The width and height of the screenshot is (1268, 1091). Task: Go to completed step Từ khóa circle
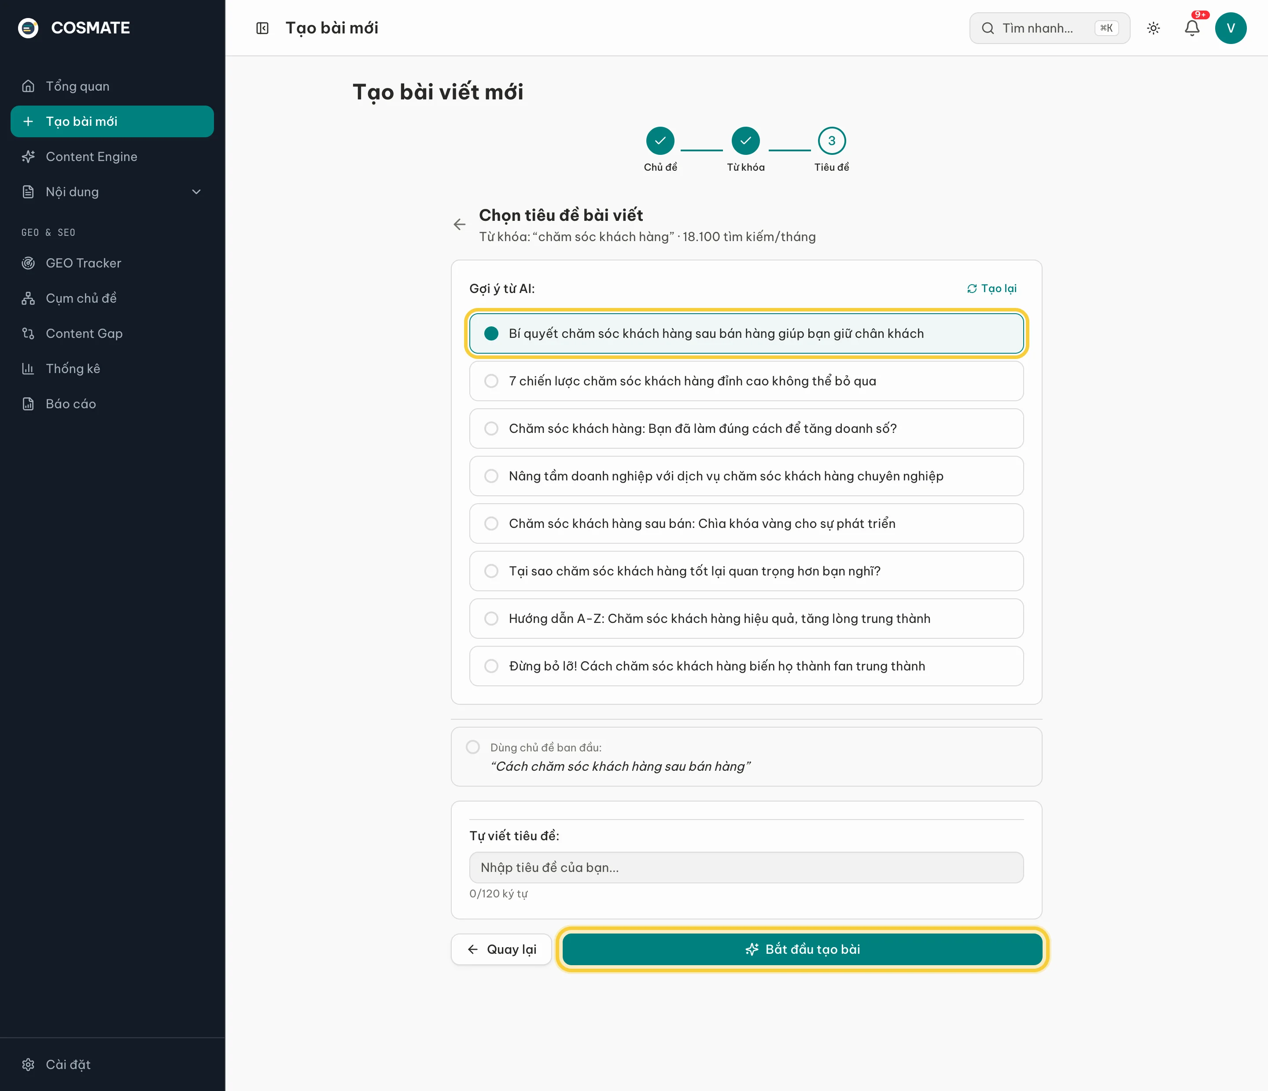(x=745, y=141)
